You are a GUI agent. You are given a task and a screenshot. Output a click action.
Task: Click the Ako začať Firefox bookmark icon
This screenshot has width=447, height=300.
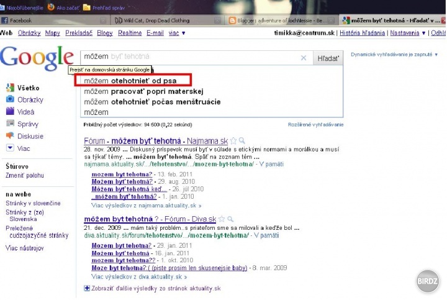51,7
